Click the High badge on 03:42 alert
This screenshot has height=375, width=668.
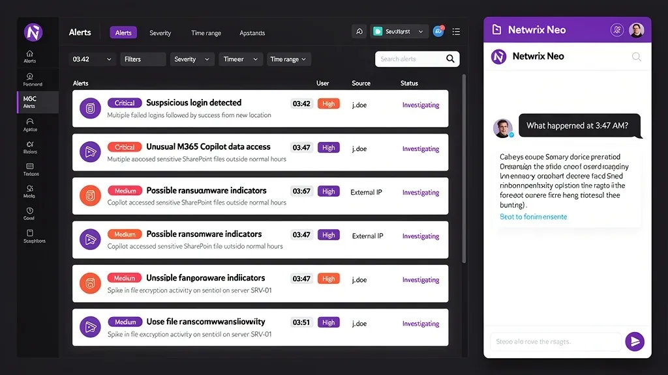(329, 104)
